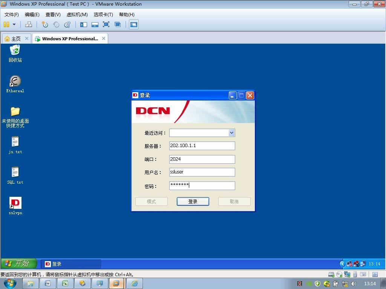Screen dimensions: 386x289
Task: Open Windows Explorer from host taskbar
Action: [30, 284]
